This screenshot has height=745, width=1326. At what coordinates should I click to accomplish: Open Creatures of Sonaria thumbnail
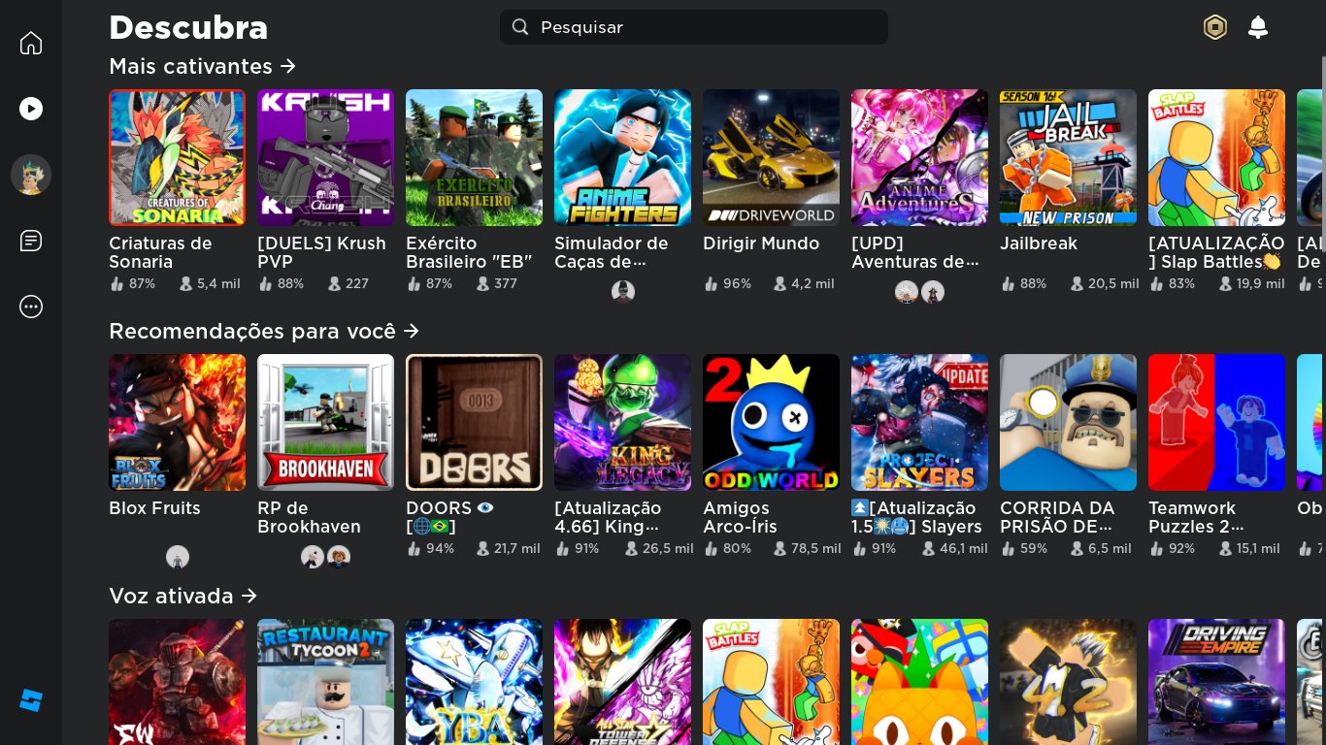[x=177, y=158]
